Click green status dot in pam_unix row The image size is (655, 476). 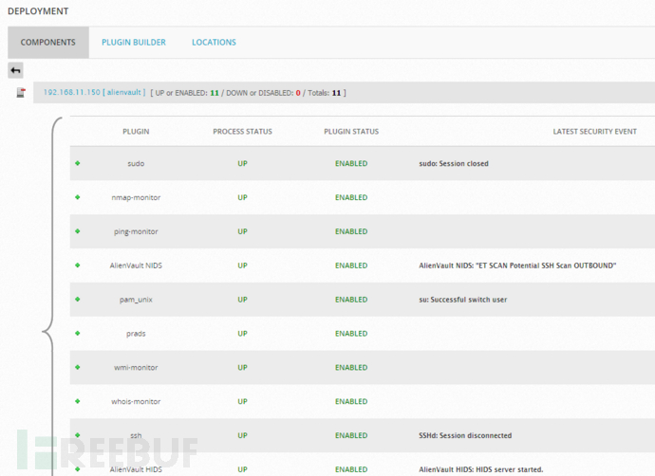[x=77, y=299]
